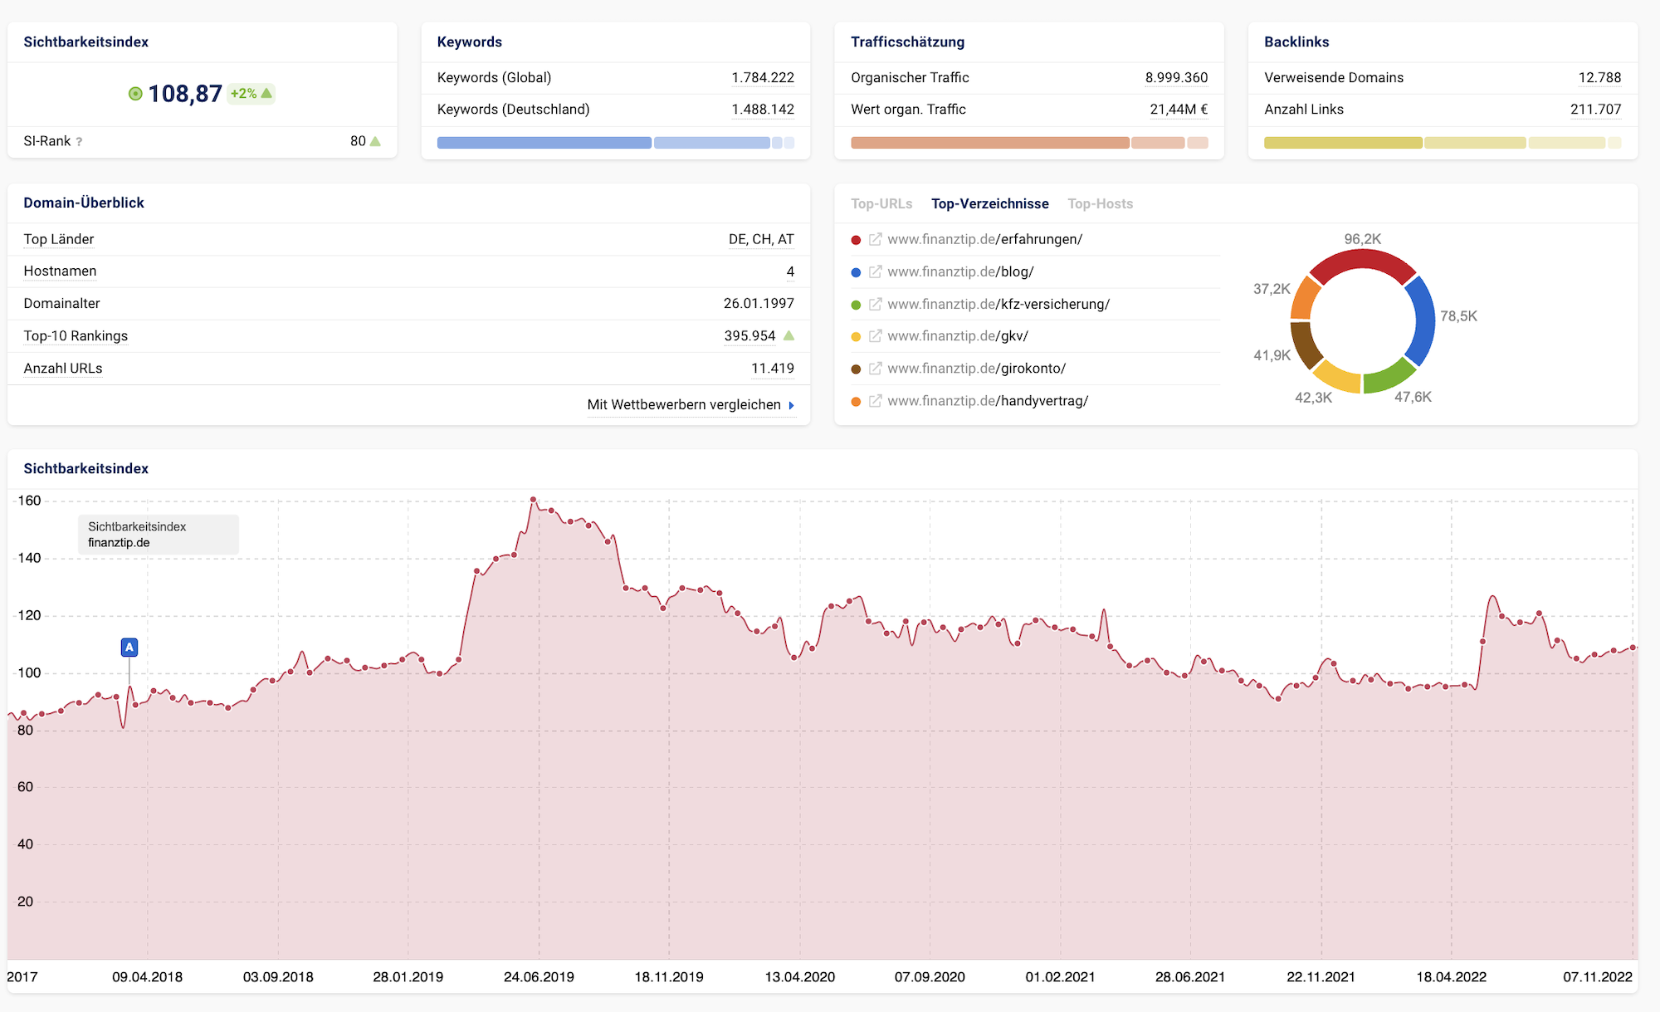Click the blue legend dot for /blog/
Screen dimensions: 1660x1012
pos(856,272)
